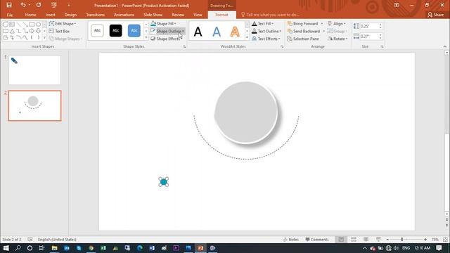Select the down arrow shape
Viewport: 450px width, 253px height.
(38, 31)
